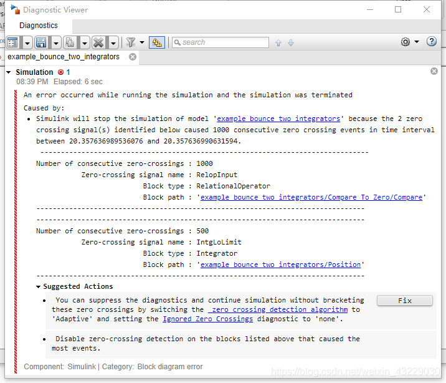Dismiss the Simulation diagnostic with its X
The width and height of the screenshot is (446, 383).
click(x=434, y=71)
